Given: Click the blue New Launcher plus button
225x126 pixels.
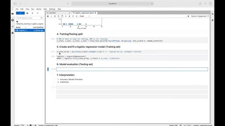Looking at the screenshot, I should (20, 13).
